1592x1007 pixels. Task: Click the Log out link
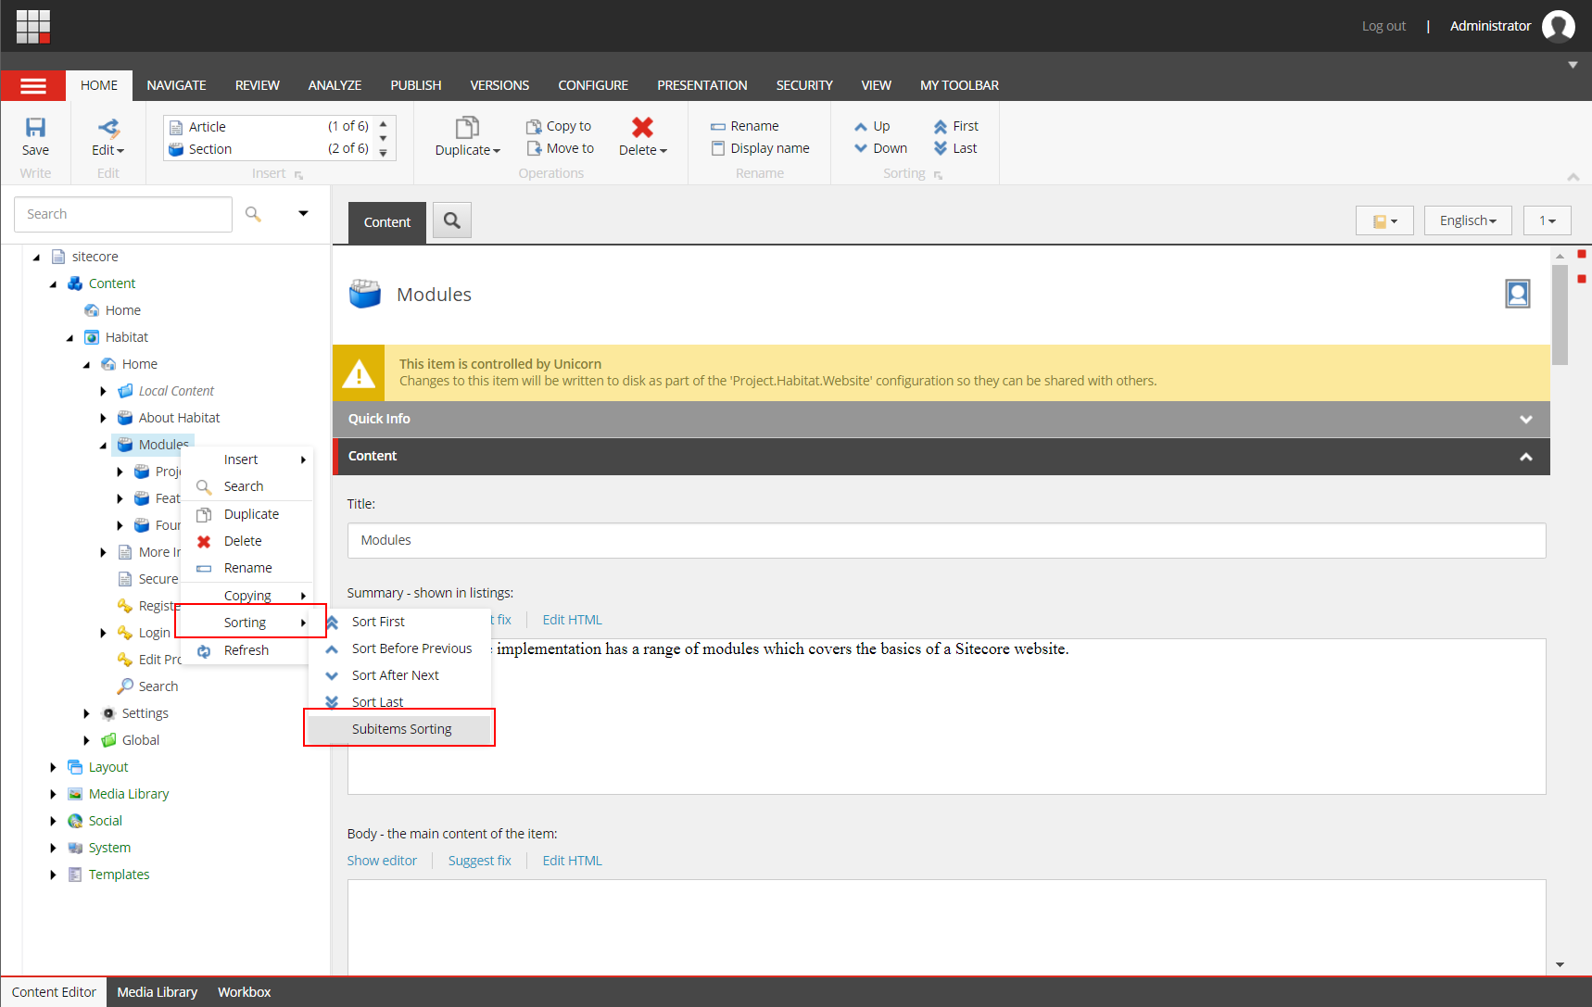[x=1384, y=26]
